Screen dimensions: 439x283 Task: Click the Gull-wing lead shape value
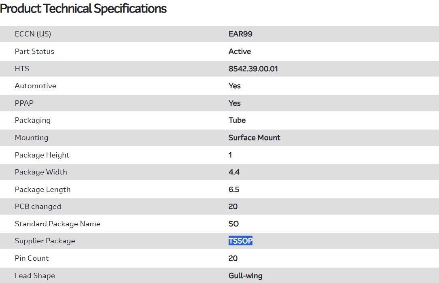245,276
